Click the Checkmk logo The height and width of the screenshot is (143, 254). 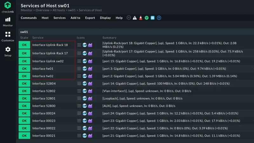coord(8,7)
